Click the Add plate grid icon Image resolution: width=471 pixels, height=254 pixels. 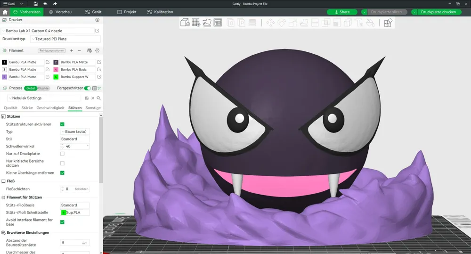pos(196,23)
